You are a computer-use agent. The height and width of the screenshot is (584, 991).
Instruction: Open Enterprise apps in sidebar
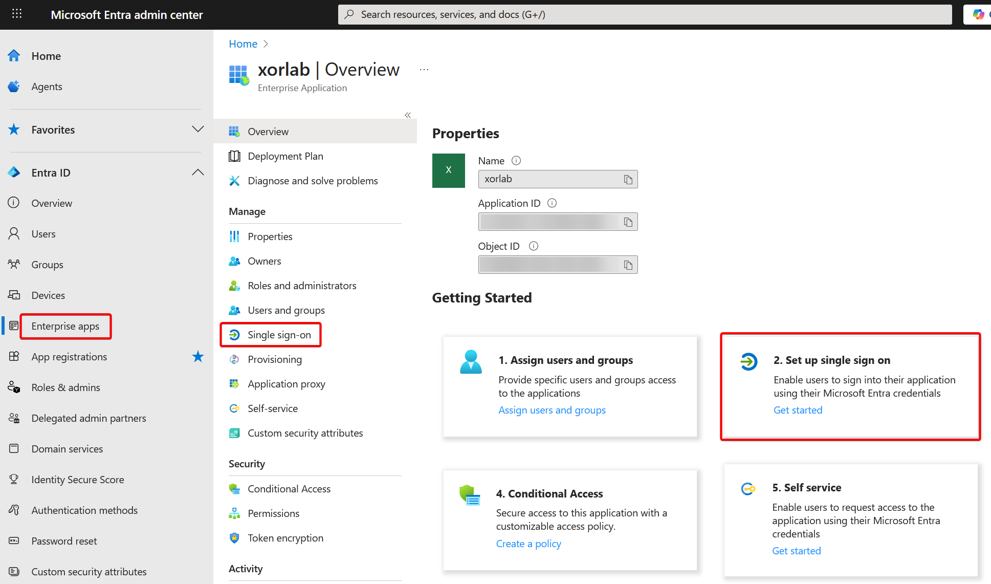pos(65,326)
